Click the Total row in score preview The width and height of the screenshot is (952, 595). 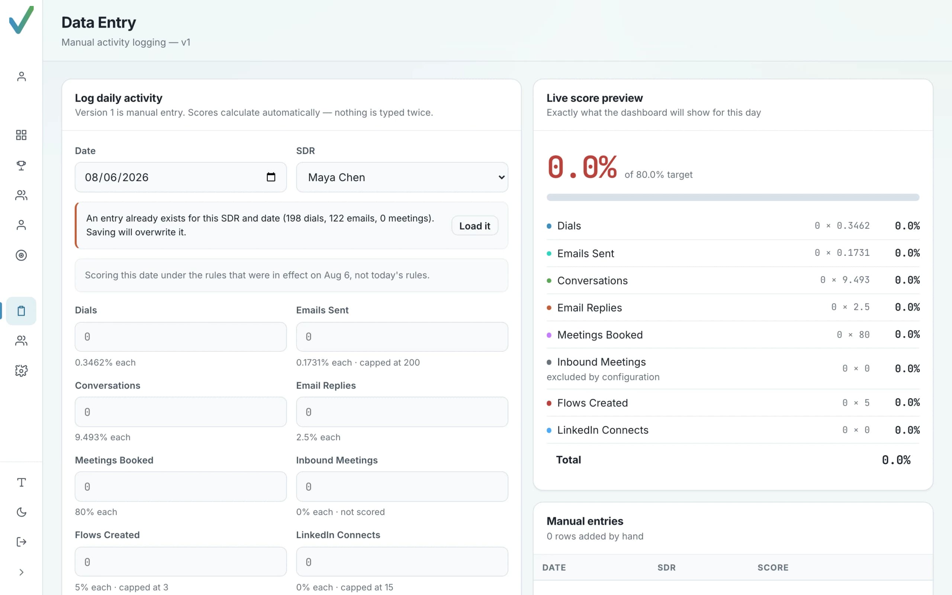click(733, 460)
